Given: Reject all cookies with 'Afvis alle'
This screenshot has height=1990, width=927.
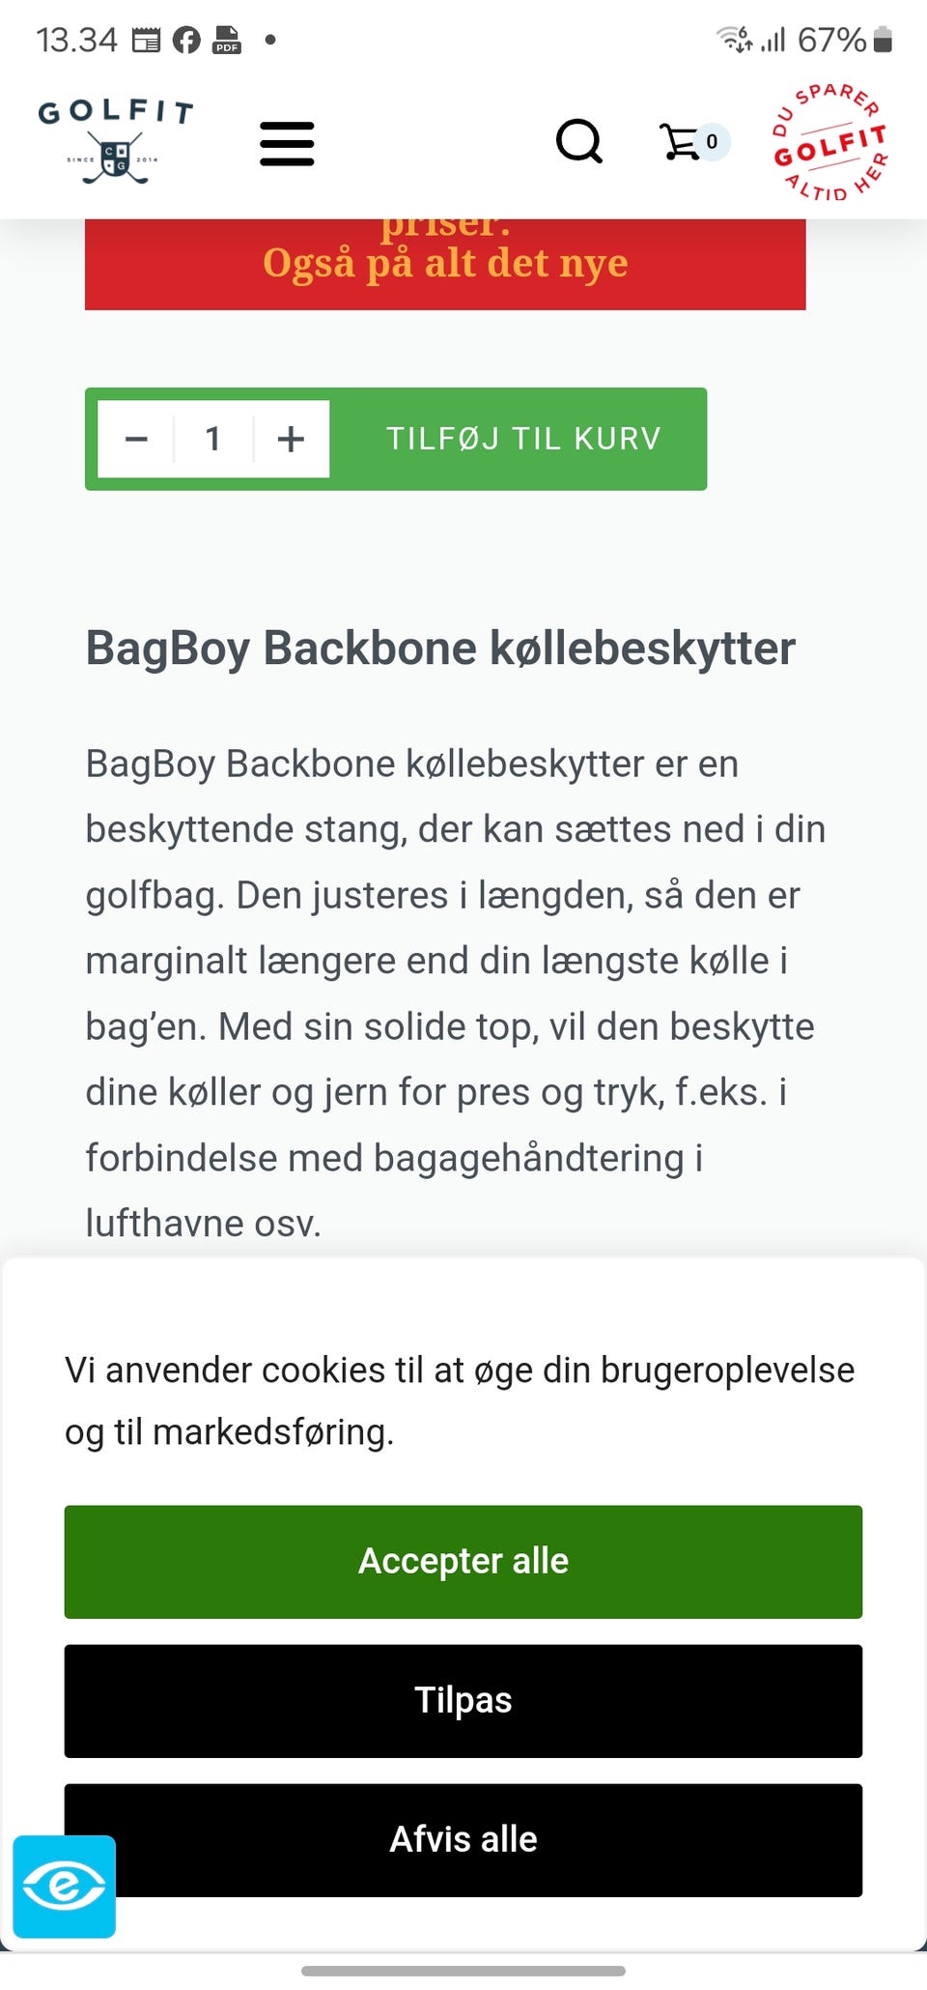Looking at the screenshot, I should tap(463, 1839).
